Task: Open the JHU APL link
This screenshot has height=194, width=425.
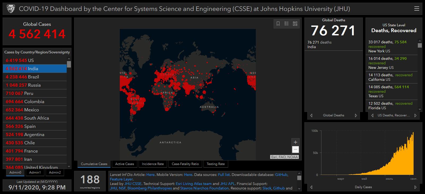Action: [227, 184]
